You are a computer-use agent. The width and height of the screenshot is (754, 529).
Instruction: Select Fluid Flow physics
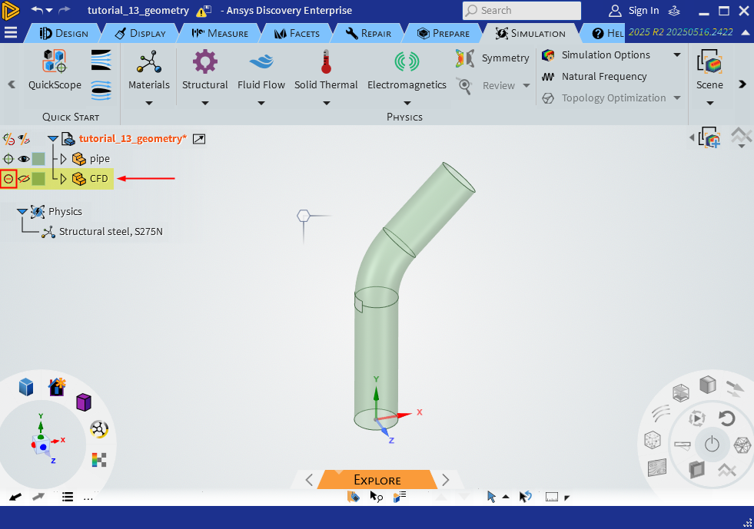tap(261, 62)
